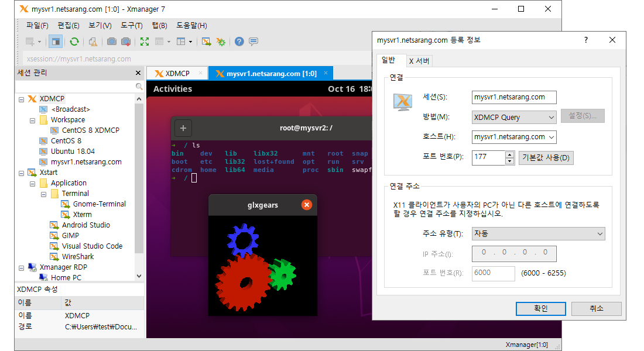The height and width of the screenshot is (351, 644).
Task: Open the 주소 유형(T) dropdown
Action: [x=539, y=233]
